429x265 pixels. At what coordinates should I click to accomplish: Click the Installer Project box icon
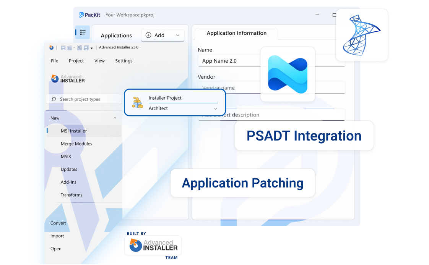tap(137, 103)
